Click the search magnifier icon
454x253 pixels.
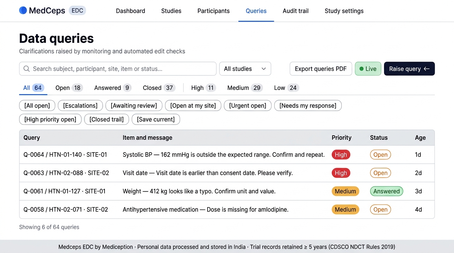pos(26,69)
